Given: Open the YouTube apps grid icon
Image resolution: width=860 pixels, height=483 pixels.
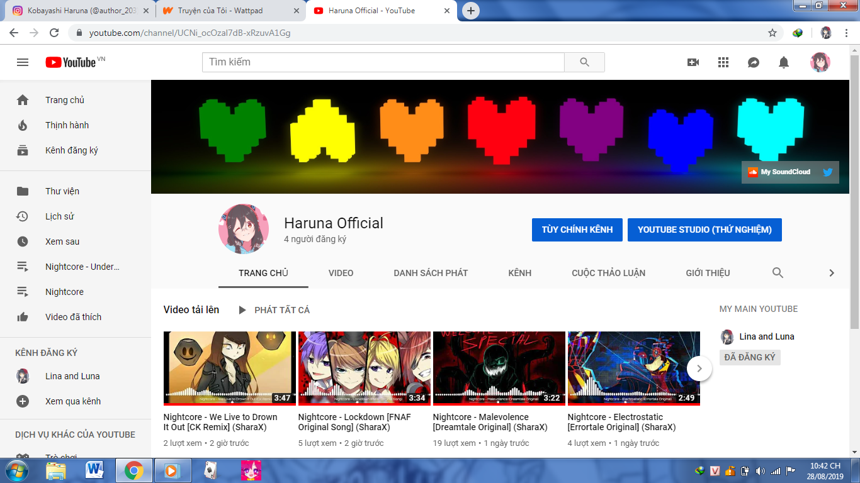Looking at the screenshot, I should 723,62.
